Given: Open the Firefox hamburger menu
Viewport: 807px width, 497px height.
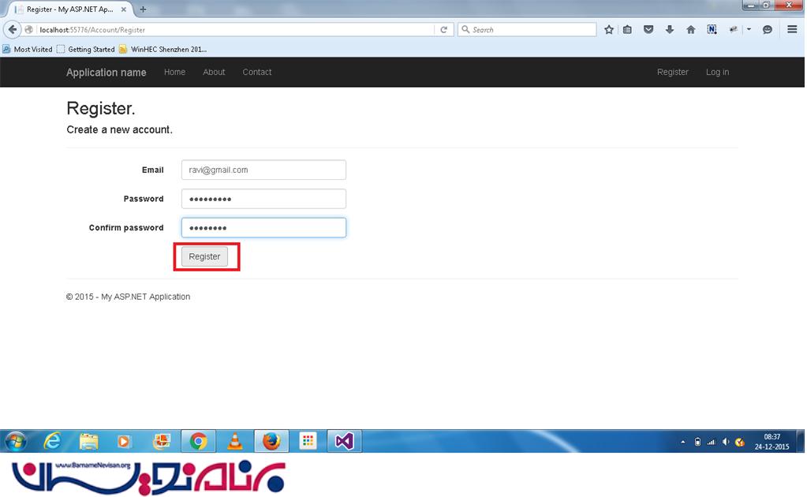Looking at the screenshot, I should [792, 30].
